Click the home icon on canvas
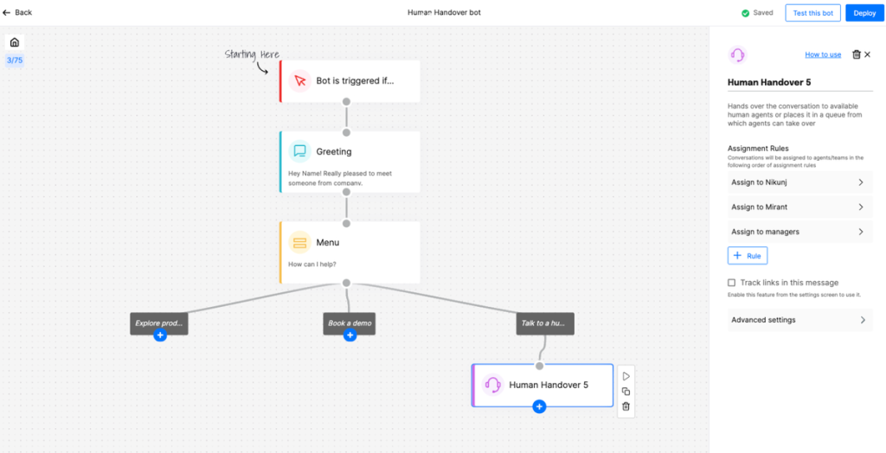The height and width of the screenshot is (453, 886). click(x=15, y=42)
